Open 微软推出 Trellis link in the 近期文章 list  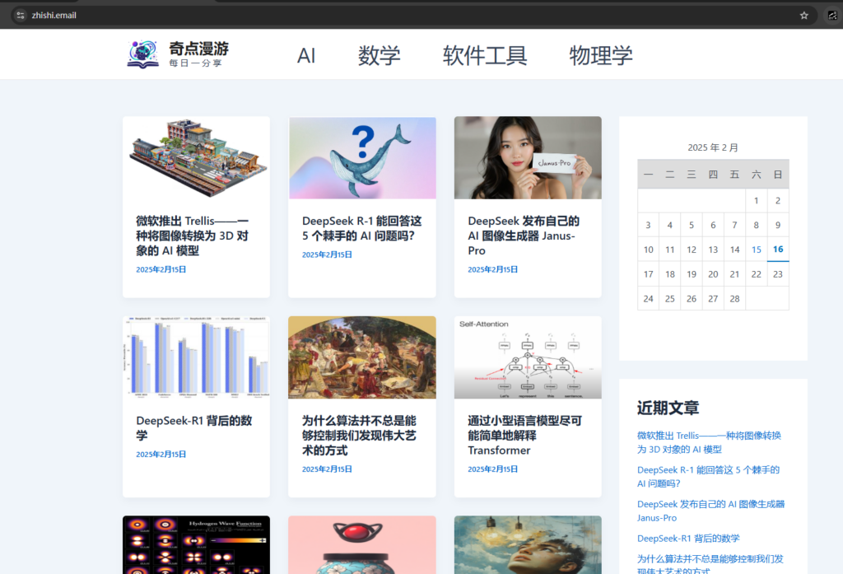[709, 442]
